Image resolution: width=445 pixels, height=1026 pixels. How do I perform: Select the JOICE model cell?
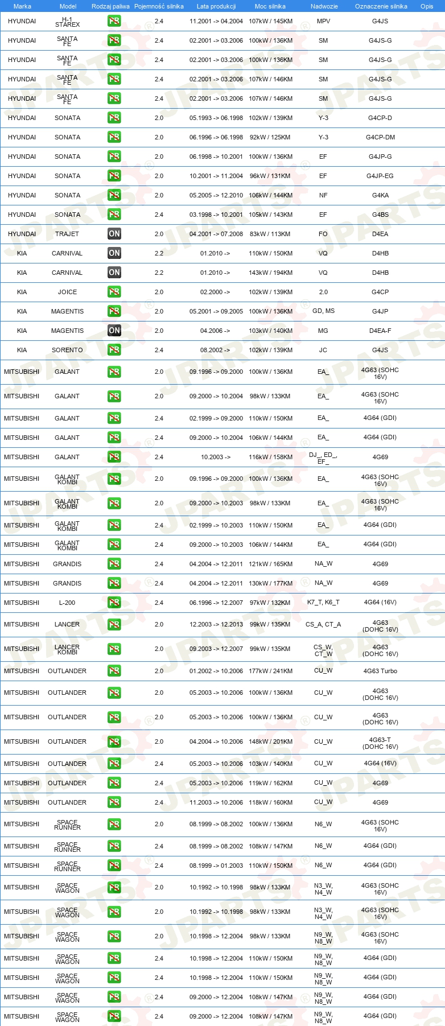pos(67,292)
